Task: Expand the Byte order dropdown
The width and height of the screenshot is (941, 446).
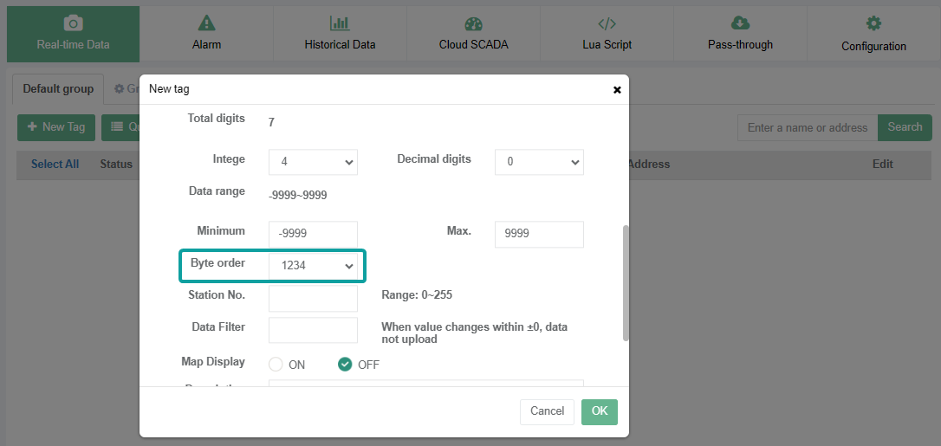Action: click(x=313, y=266)
